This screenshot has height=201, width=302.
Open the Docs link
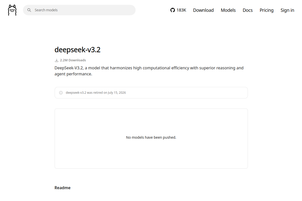248,10
